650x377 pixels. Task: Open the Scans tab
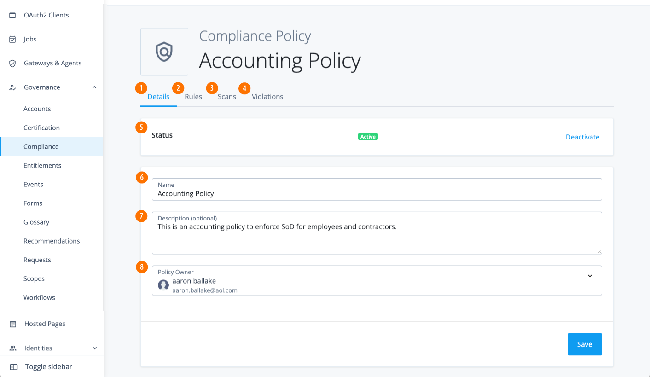tap(227, 97)
